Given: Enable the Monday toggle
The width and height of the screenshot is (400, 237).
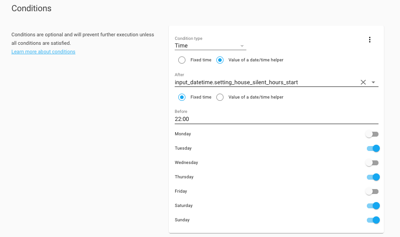Looking at the screenshot, I should (x=372, y=134).
